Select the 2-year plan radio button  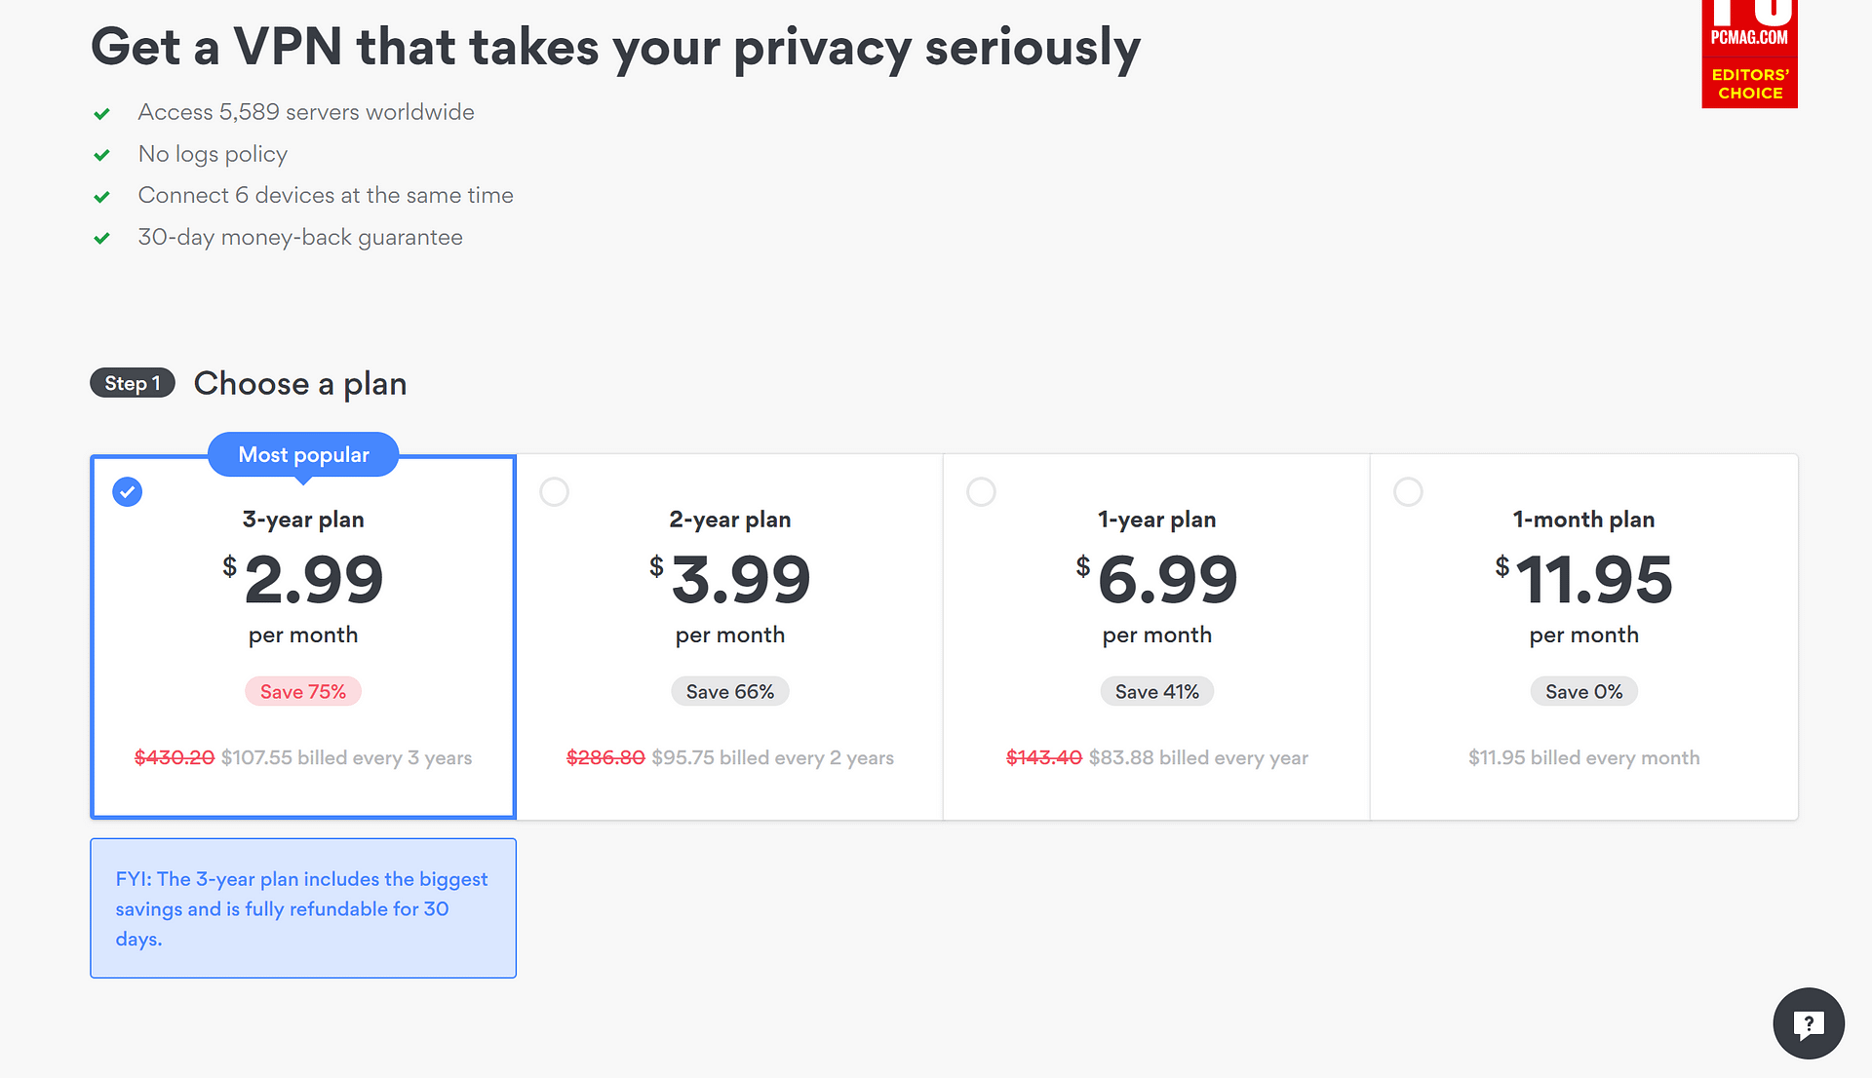click(555, 492)
